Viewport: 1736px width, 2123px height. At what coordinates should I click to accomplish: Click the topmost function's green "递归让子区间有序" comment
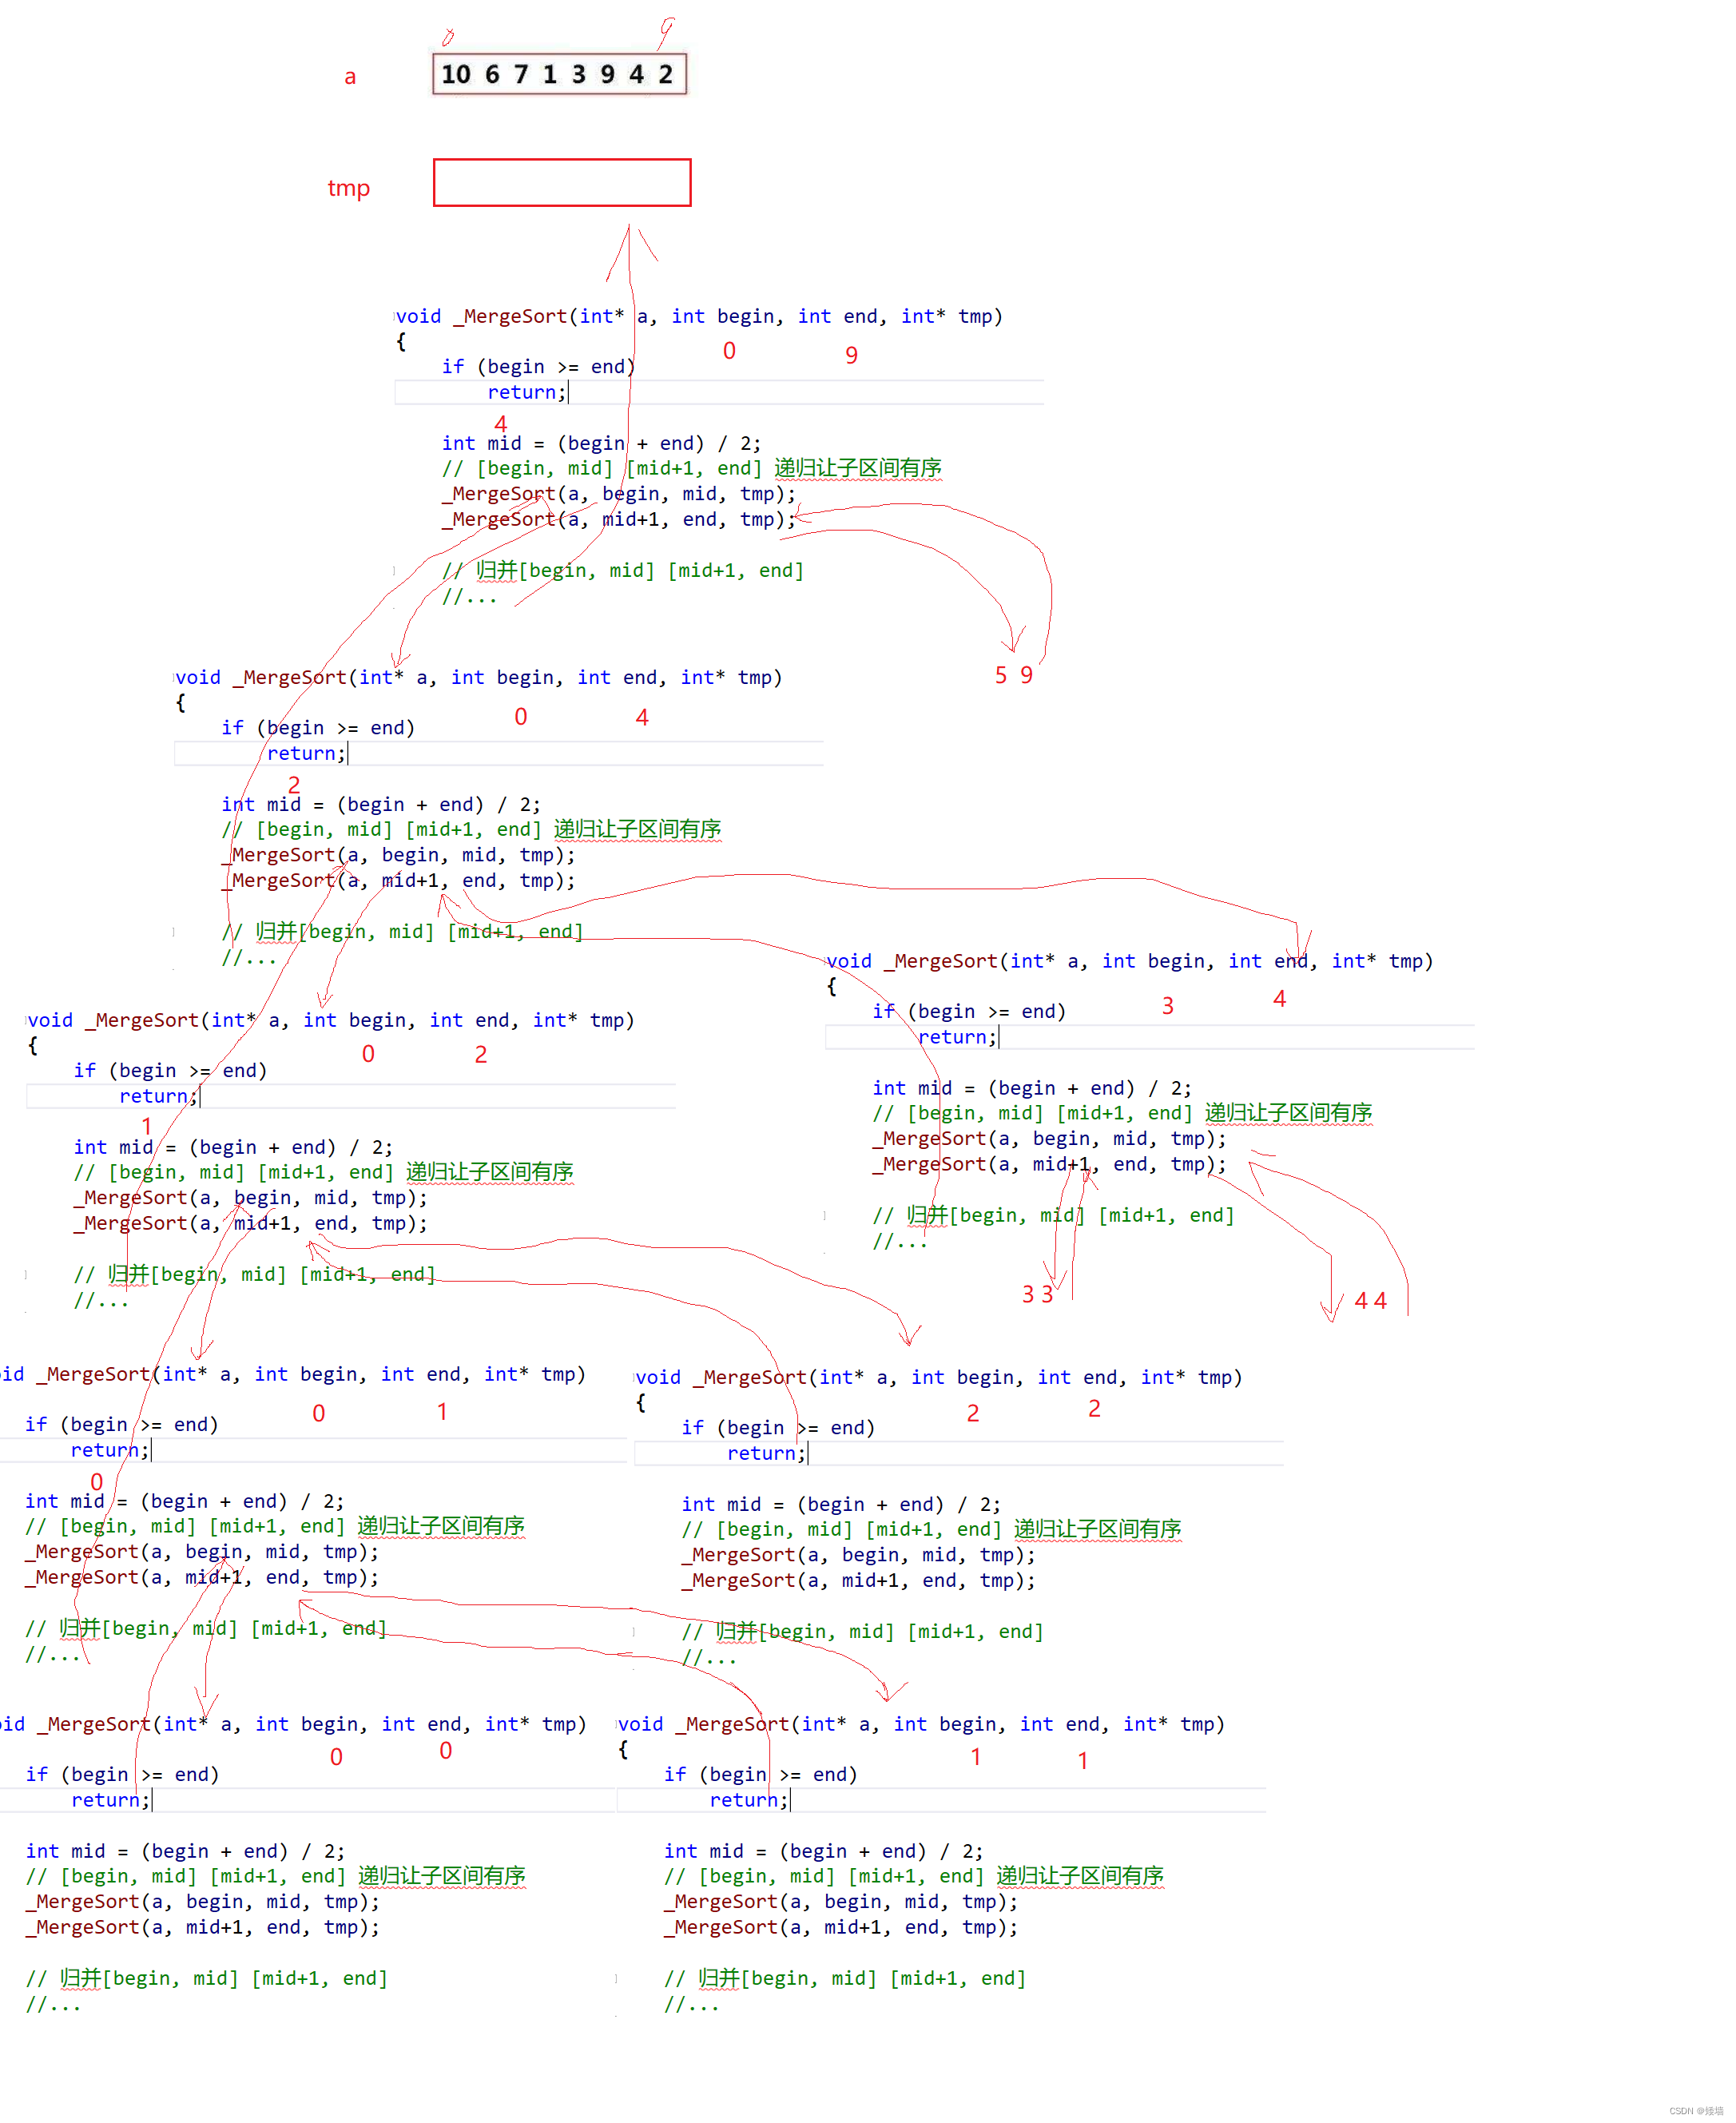pos(858,468)
